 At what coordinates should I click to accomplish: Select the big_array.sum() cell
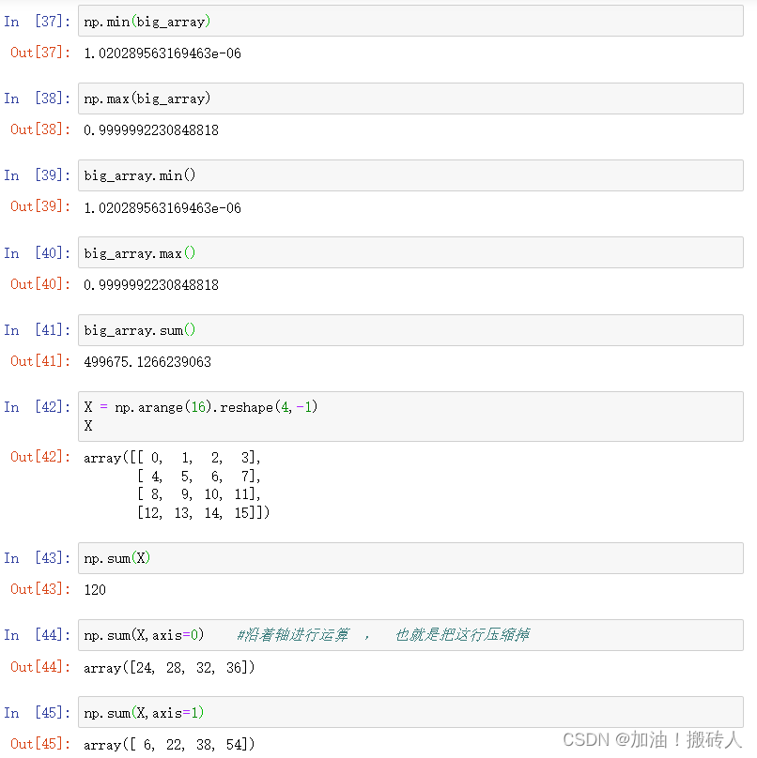tap(136, 329)
